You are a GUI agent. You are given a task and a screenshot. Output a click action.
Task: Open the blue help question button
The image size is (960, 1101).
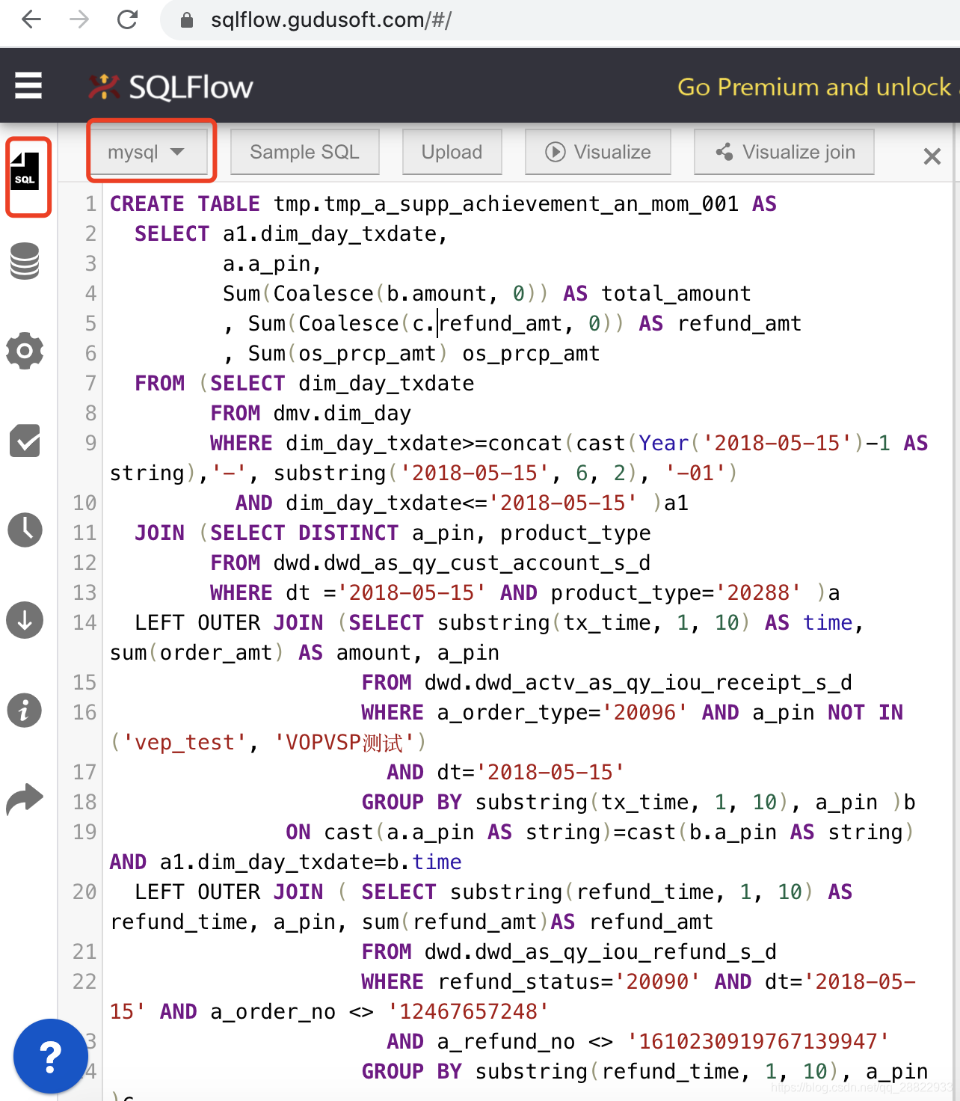[50, 1056]
